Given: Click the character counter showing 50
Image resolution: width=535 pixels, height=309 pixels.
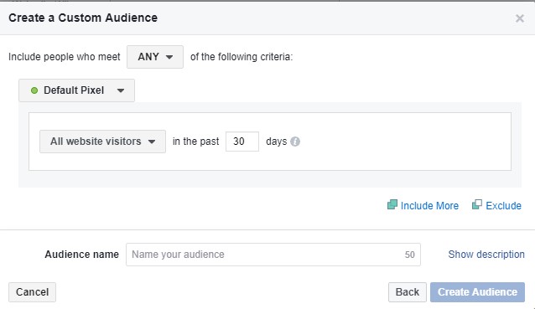Looking at the screenshot, I should pos(410,255).
